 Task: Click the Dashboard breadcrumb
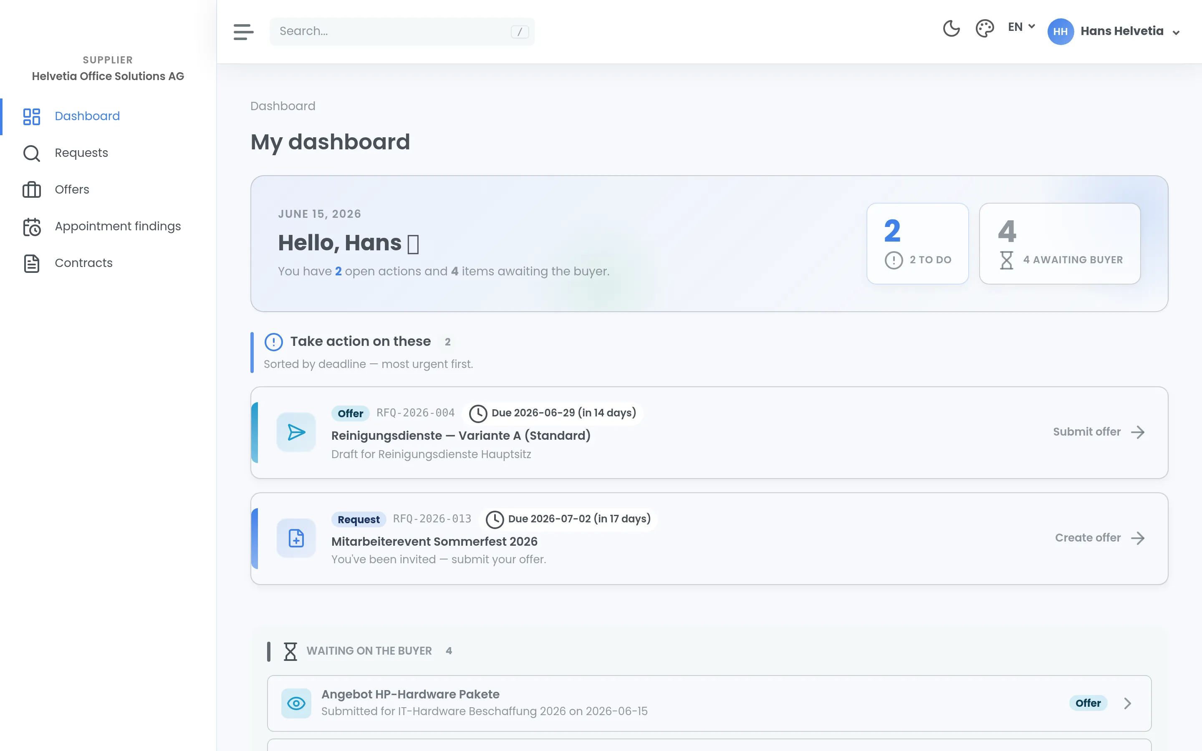click(x=283, y=106)
